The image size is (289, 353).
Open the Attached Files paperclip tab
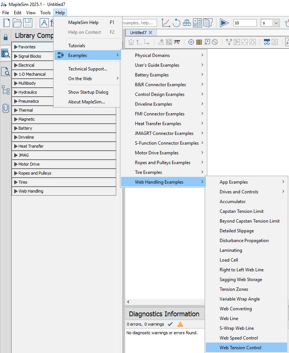coord(6,108)
